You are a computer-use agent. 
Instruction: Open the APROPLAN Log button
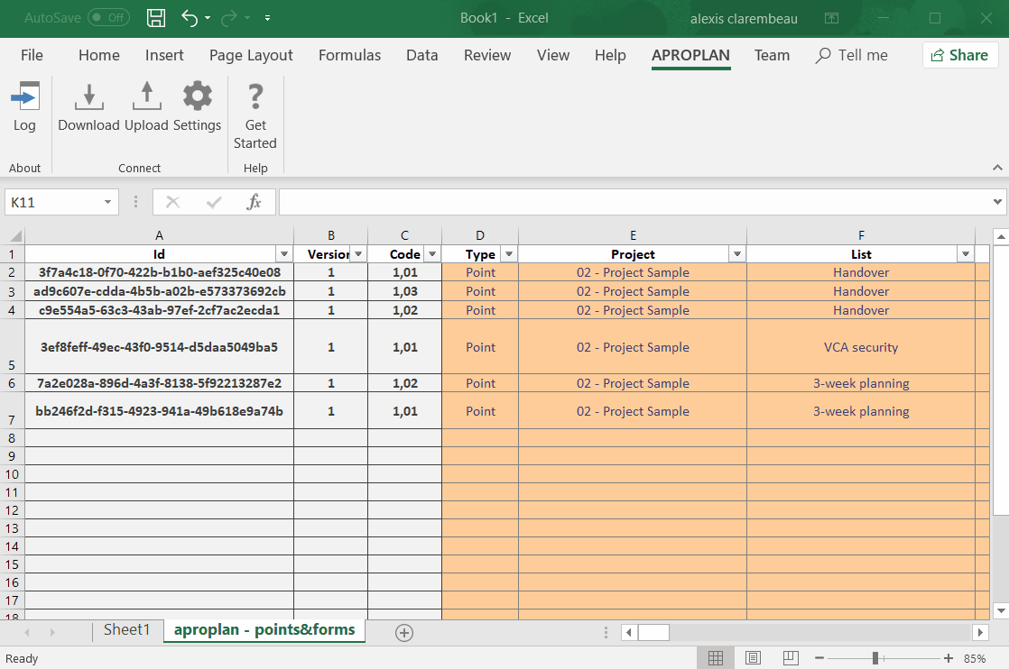pyautogui.click(x=24, y=106)
